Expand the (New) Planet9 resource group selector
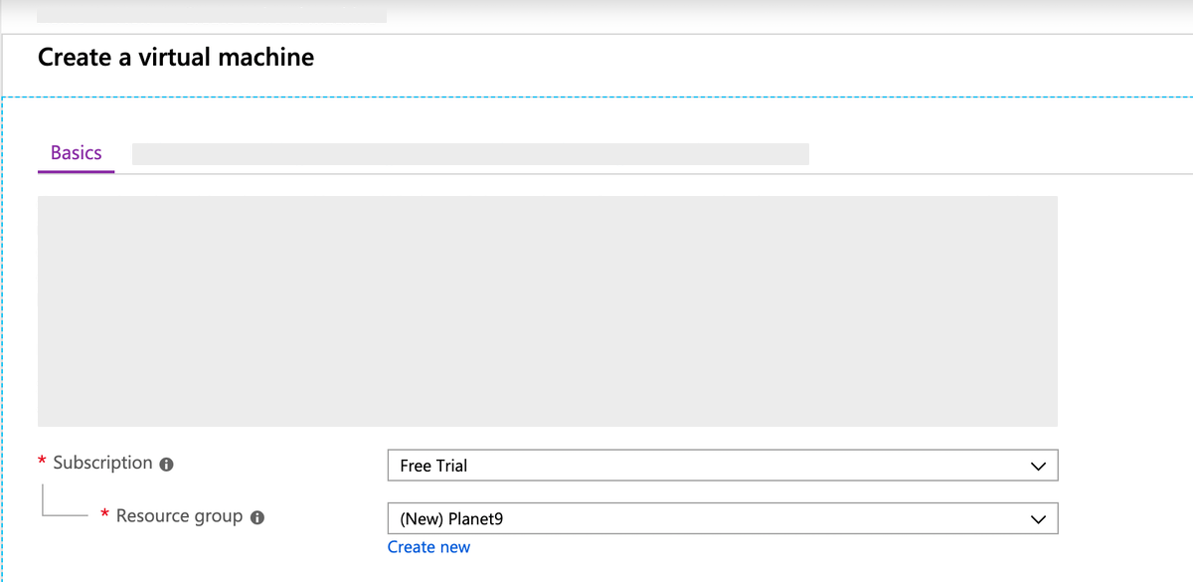Viewport: 1193px width, 582px height. (1038, 518)
